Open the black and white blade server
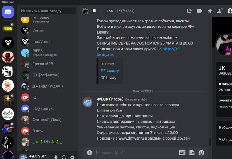Viewport: 232px width, 159px height. tap(8, 142)
